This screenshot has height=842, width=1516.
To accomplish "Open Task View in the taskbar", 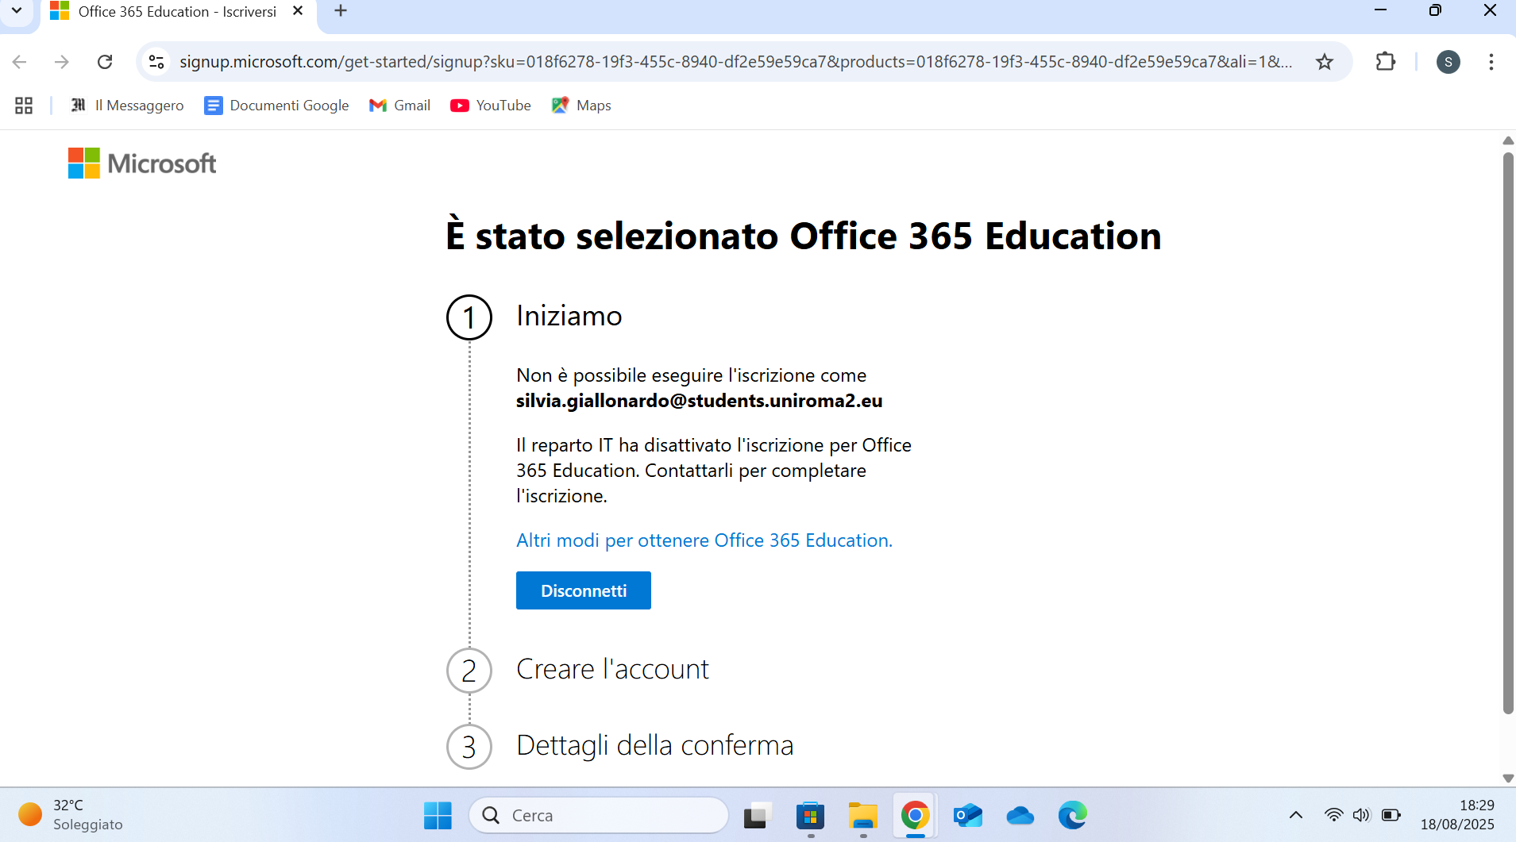I will [758, 815].
